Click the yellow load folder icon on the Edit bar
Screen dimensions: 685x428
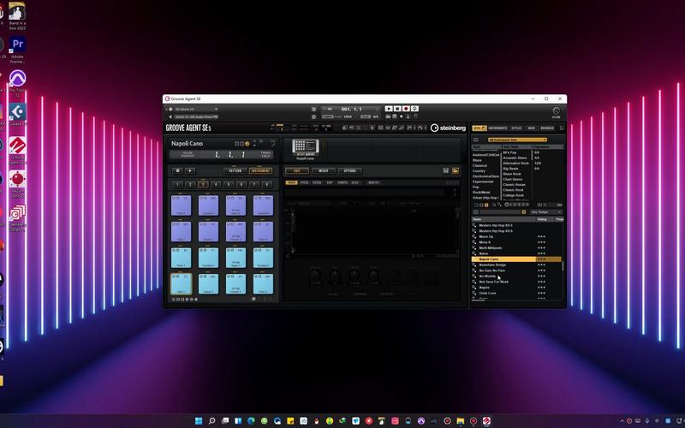click(456, 170)
